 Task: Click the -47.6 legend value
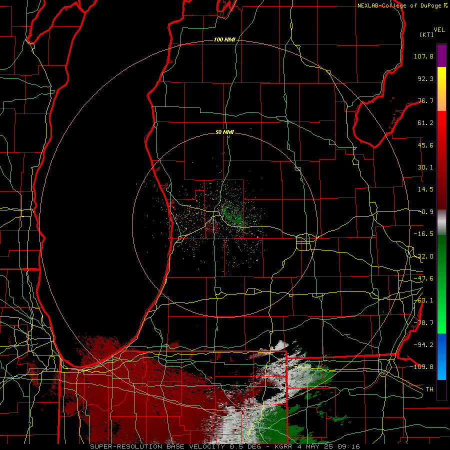click(x=423, y=278)
